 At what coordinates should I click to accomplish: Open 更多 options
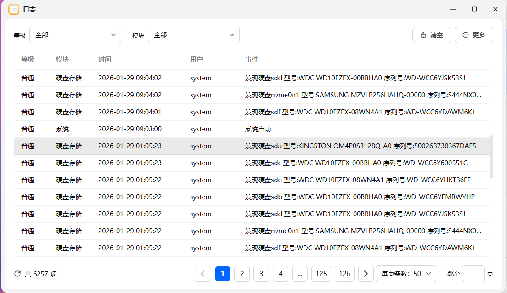(x=473, y=34)
